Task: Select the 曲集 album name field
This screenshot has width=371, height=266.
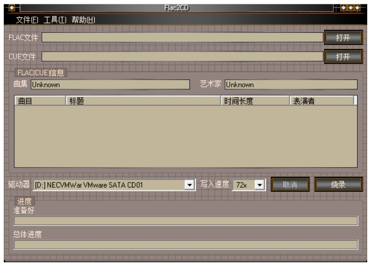Action: pos(110,84)
